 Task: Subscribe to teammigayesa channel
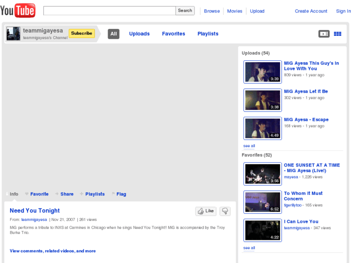pos(82,33)
